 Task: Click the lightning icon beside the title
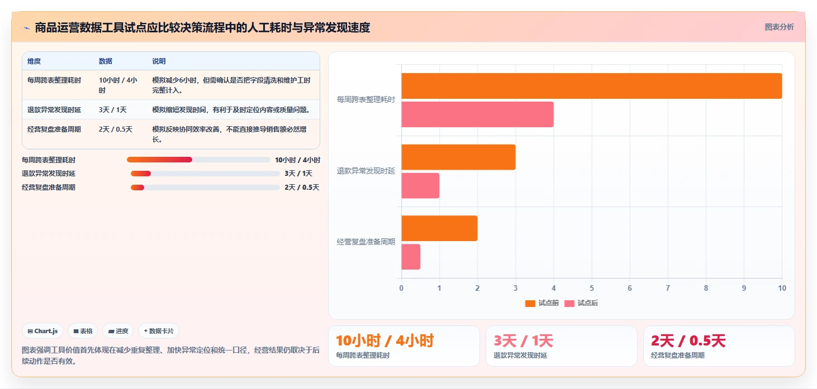pos(26,28)
